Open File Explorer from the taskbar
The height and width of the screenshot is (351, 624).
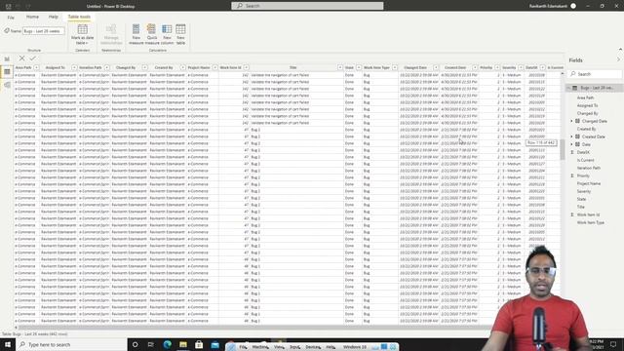coord(183,344)
